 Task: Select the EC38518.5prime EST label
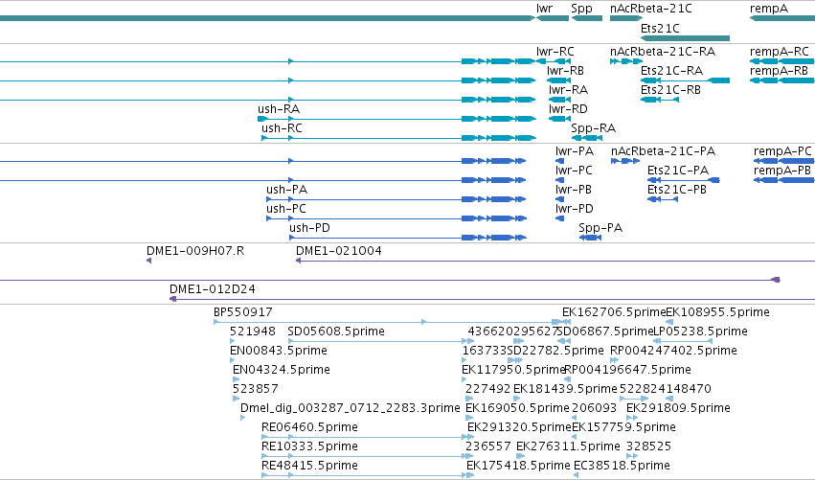(x=622, y=466)
